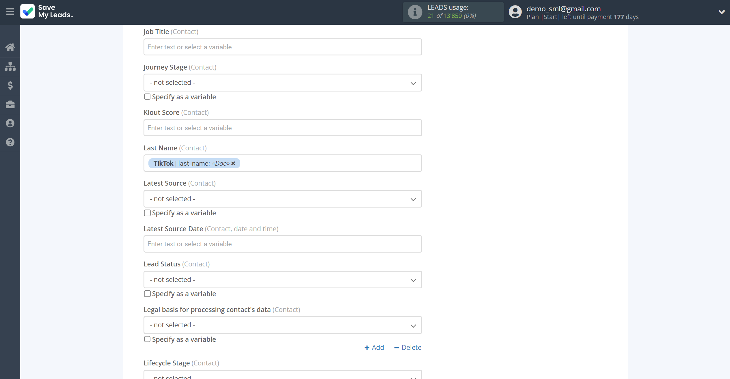Image resolution: width=730 pixels, height=379 pixels.
Task: Open the Latest Source dropdown
Action: coord(283,199)
